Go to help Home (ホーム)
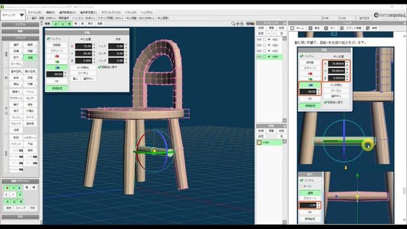Image resolution: width=407 pixels, height=229 pixels. tap(297, 28)
